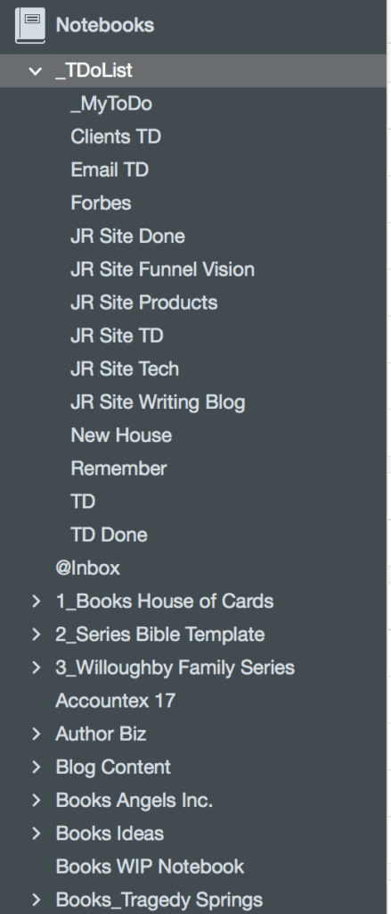
Task: Select the New House notebook
Action: click(121, 436)
